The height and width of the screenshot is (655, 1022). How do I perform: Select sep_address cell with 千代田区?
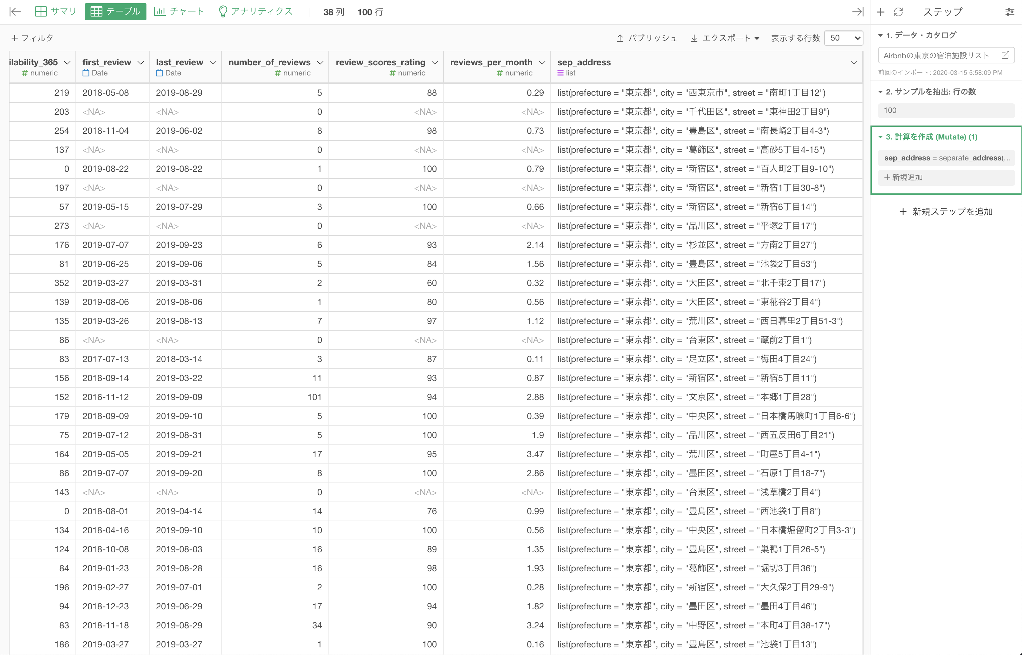(x=706, y=112)
